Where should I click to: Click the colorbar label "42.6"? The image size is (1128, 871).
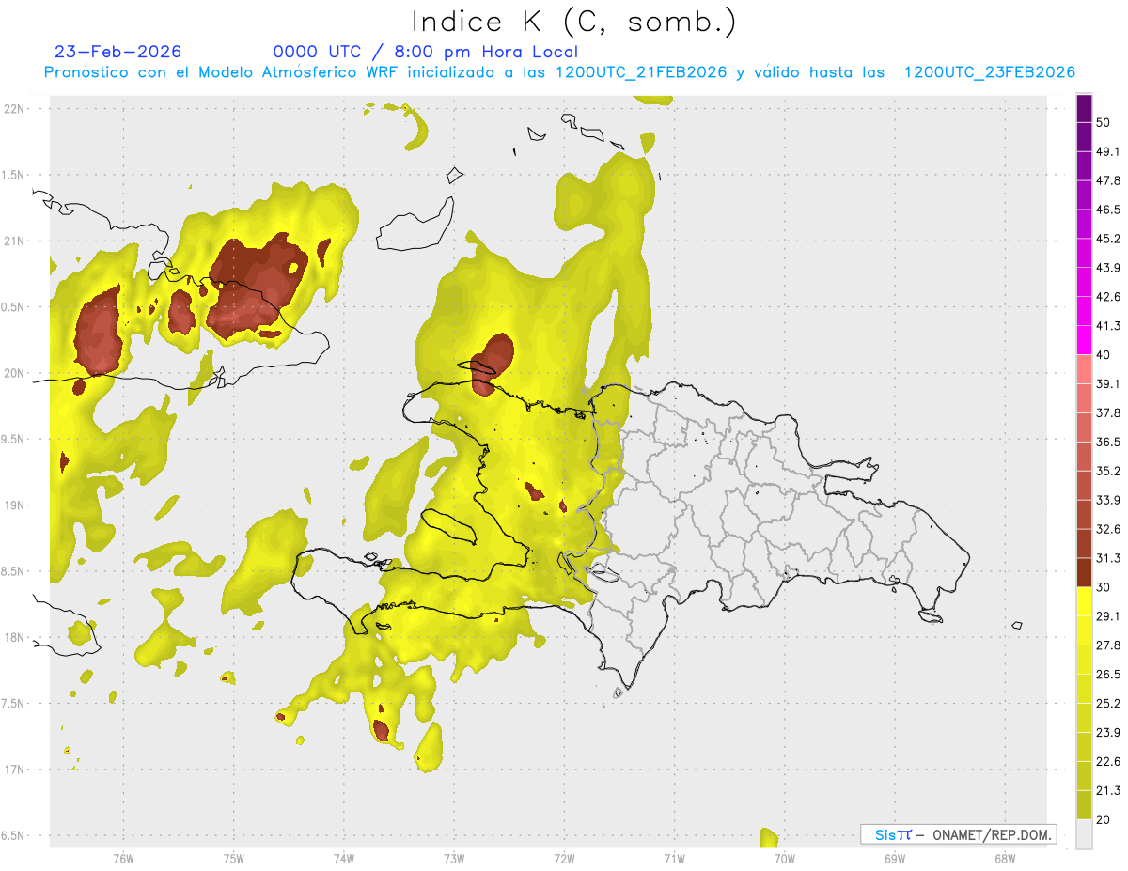[1108, 297]
